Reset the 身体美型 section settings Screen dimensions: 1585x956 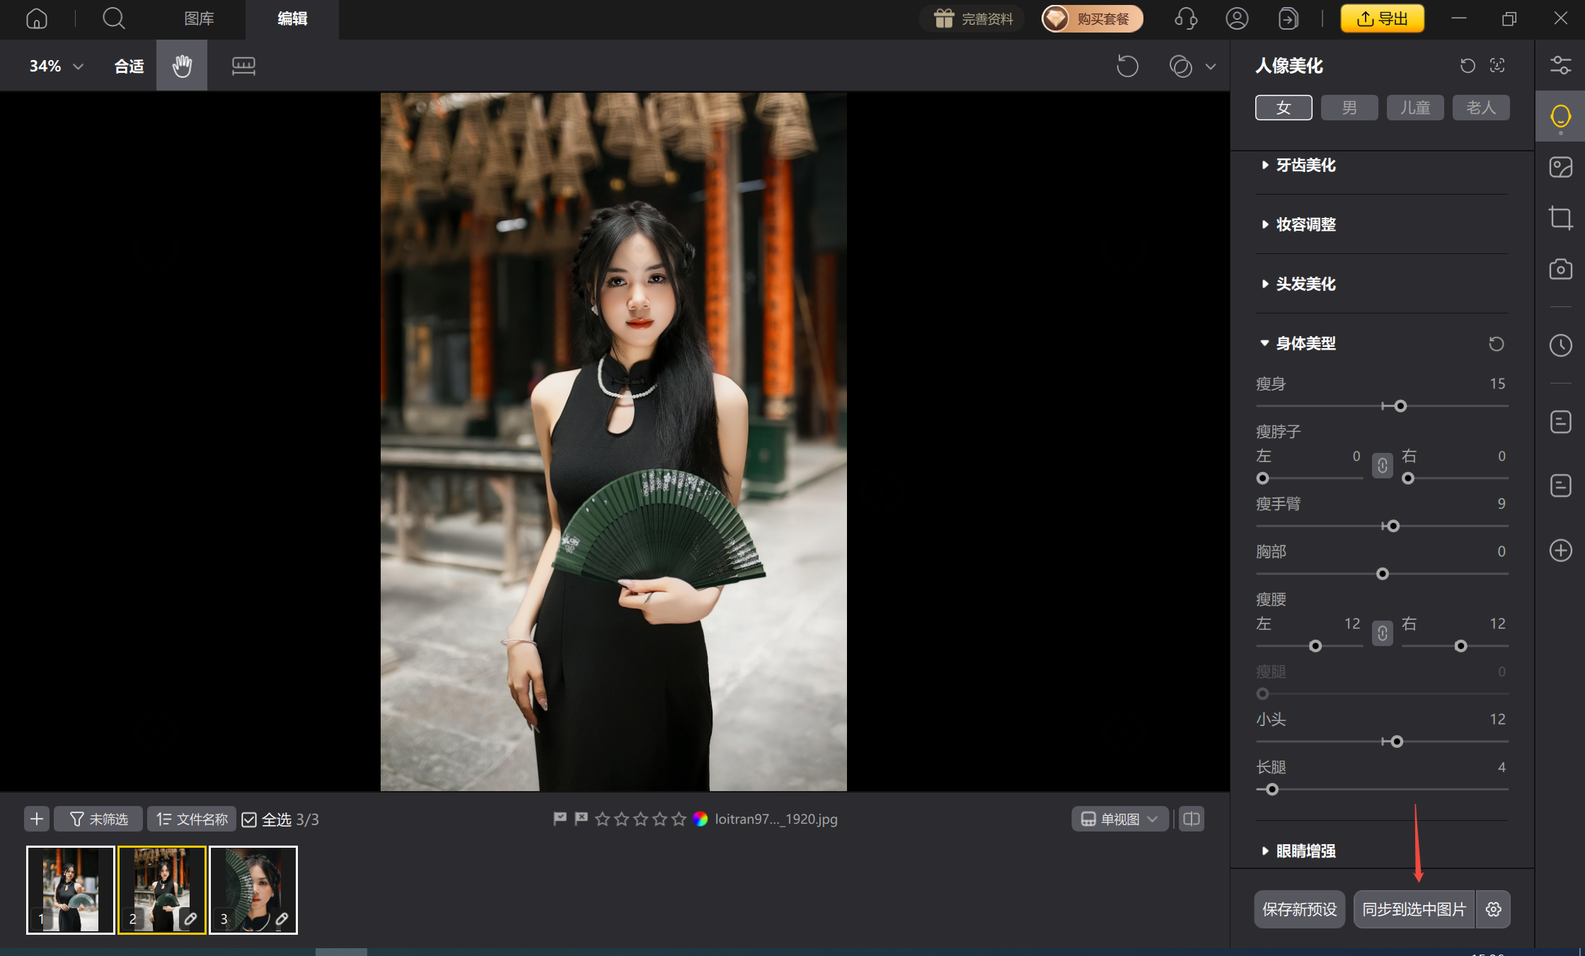click(x=1496, y=344)
